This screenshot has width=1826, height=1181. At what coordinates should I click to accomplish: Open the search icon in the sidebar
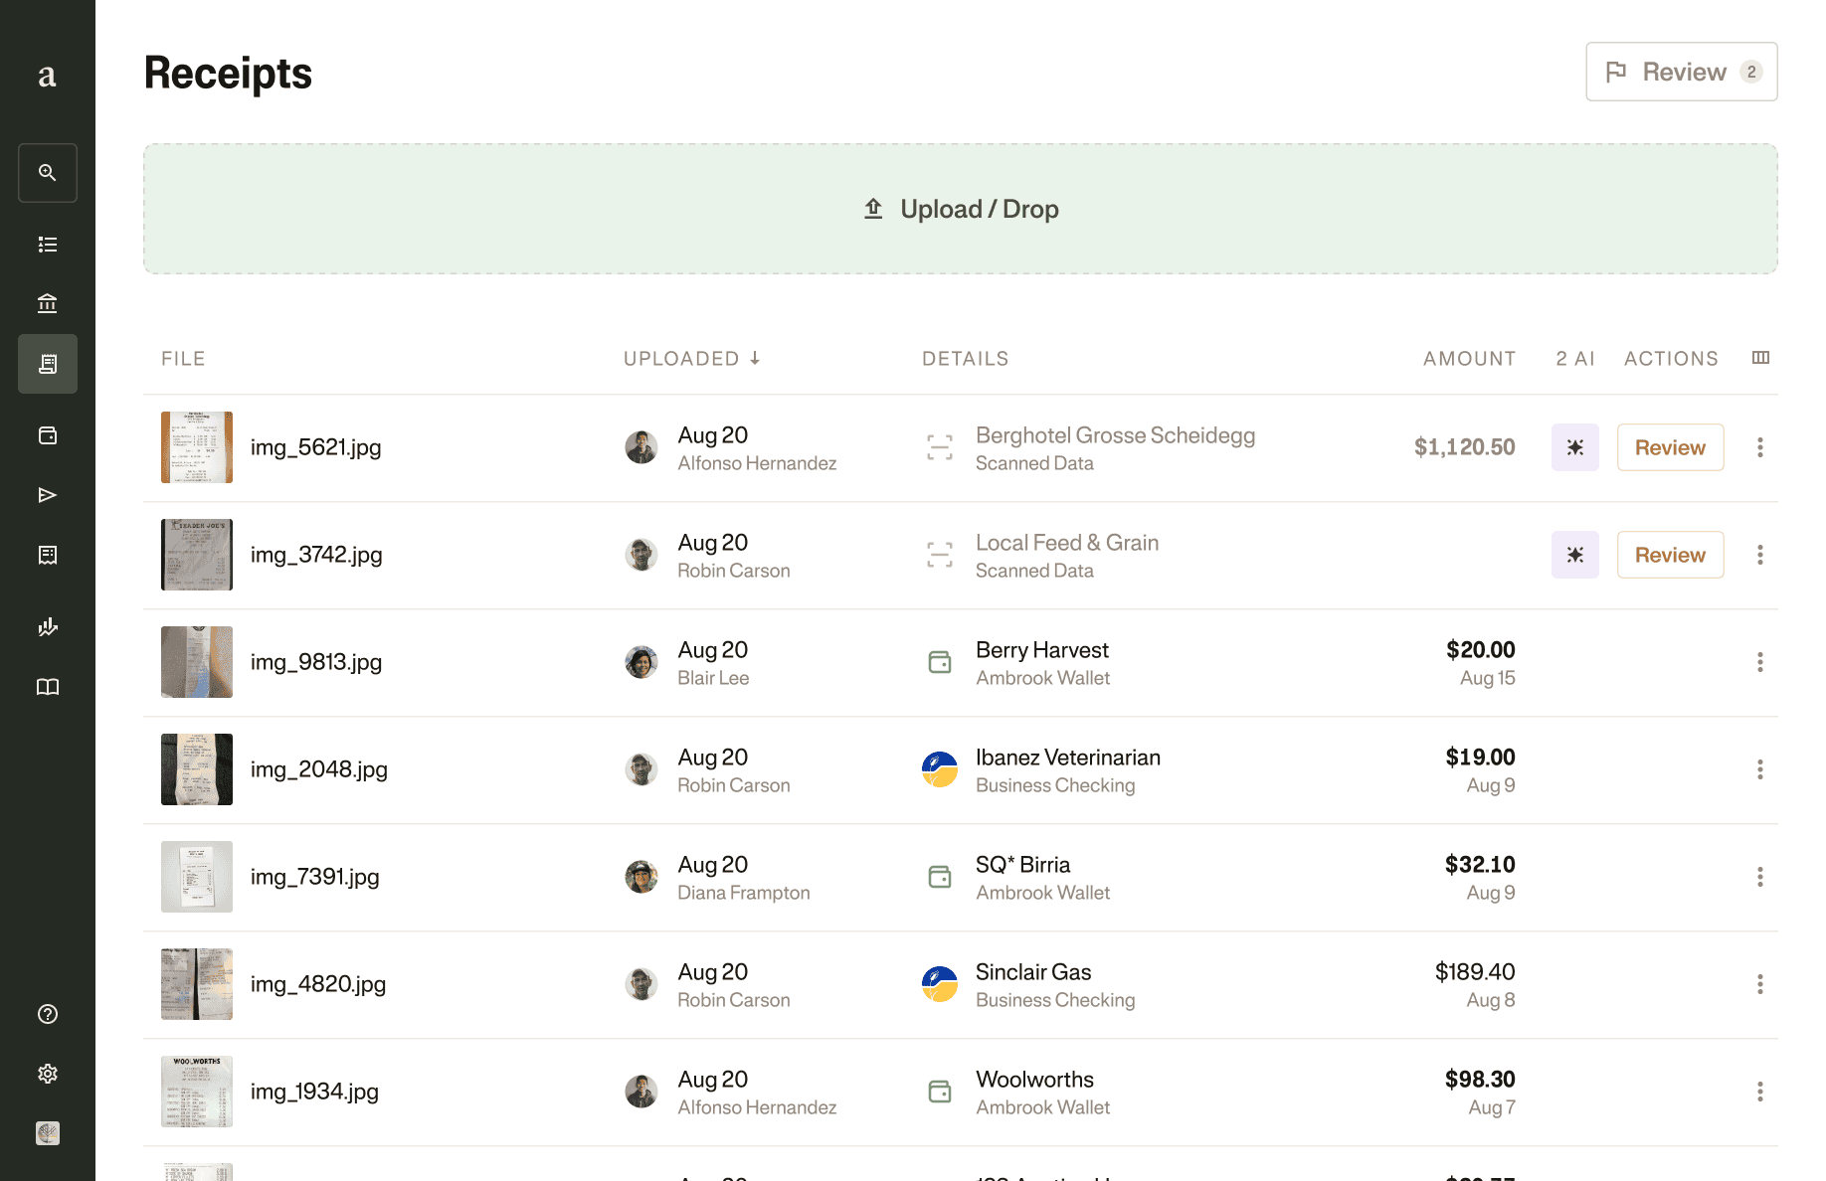48,173
